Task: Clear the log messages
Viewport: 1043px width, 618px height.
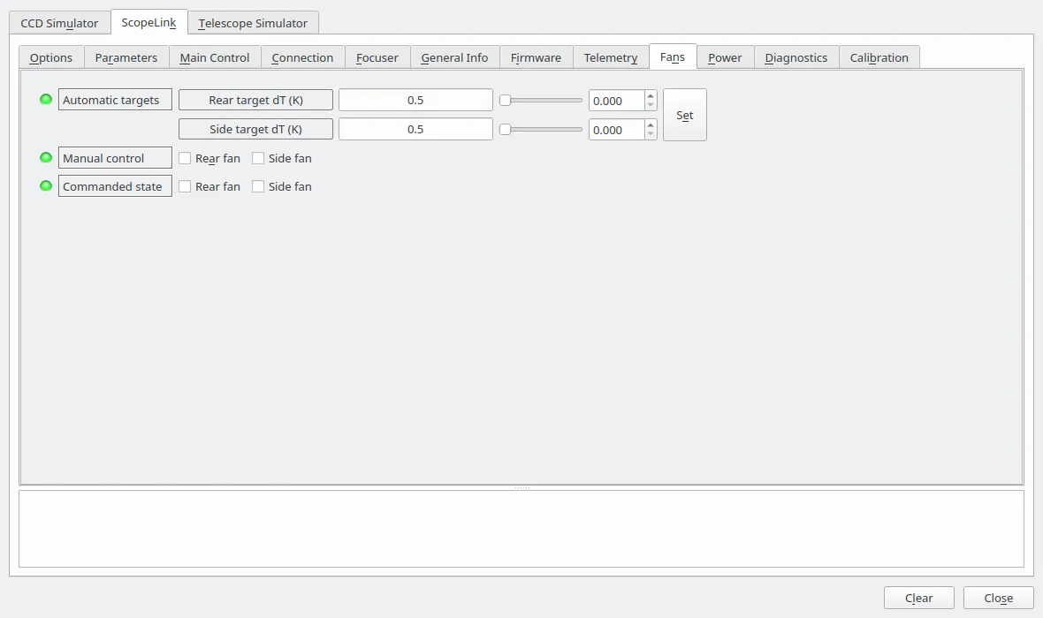Action: 918,598
